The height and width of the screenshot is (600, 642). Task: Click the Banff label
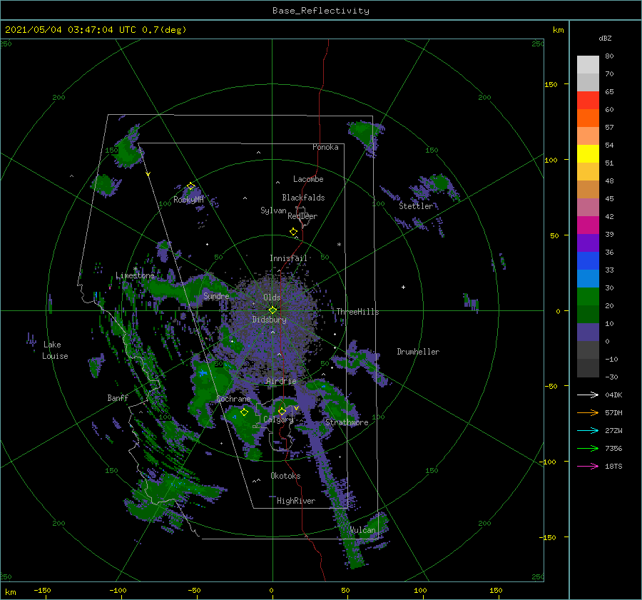(x=118, y=397)
